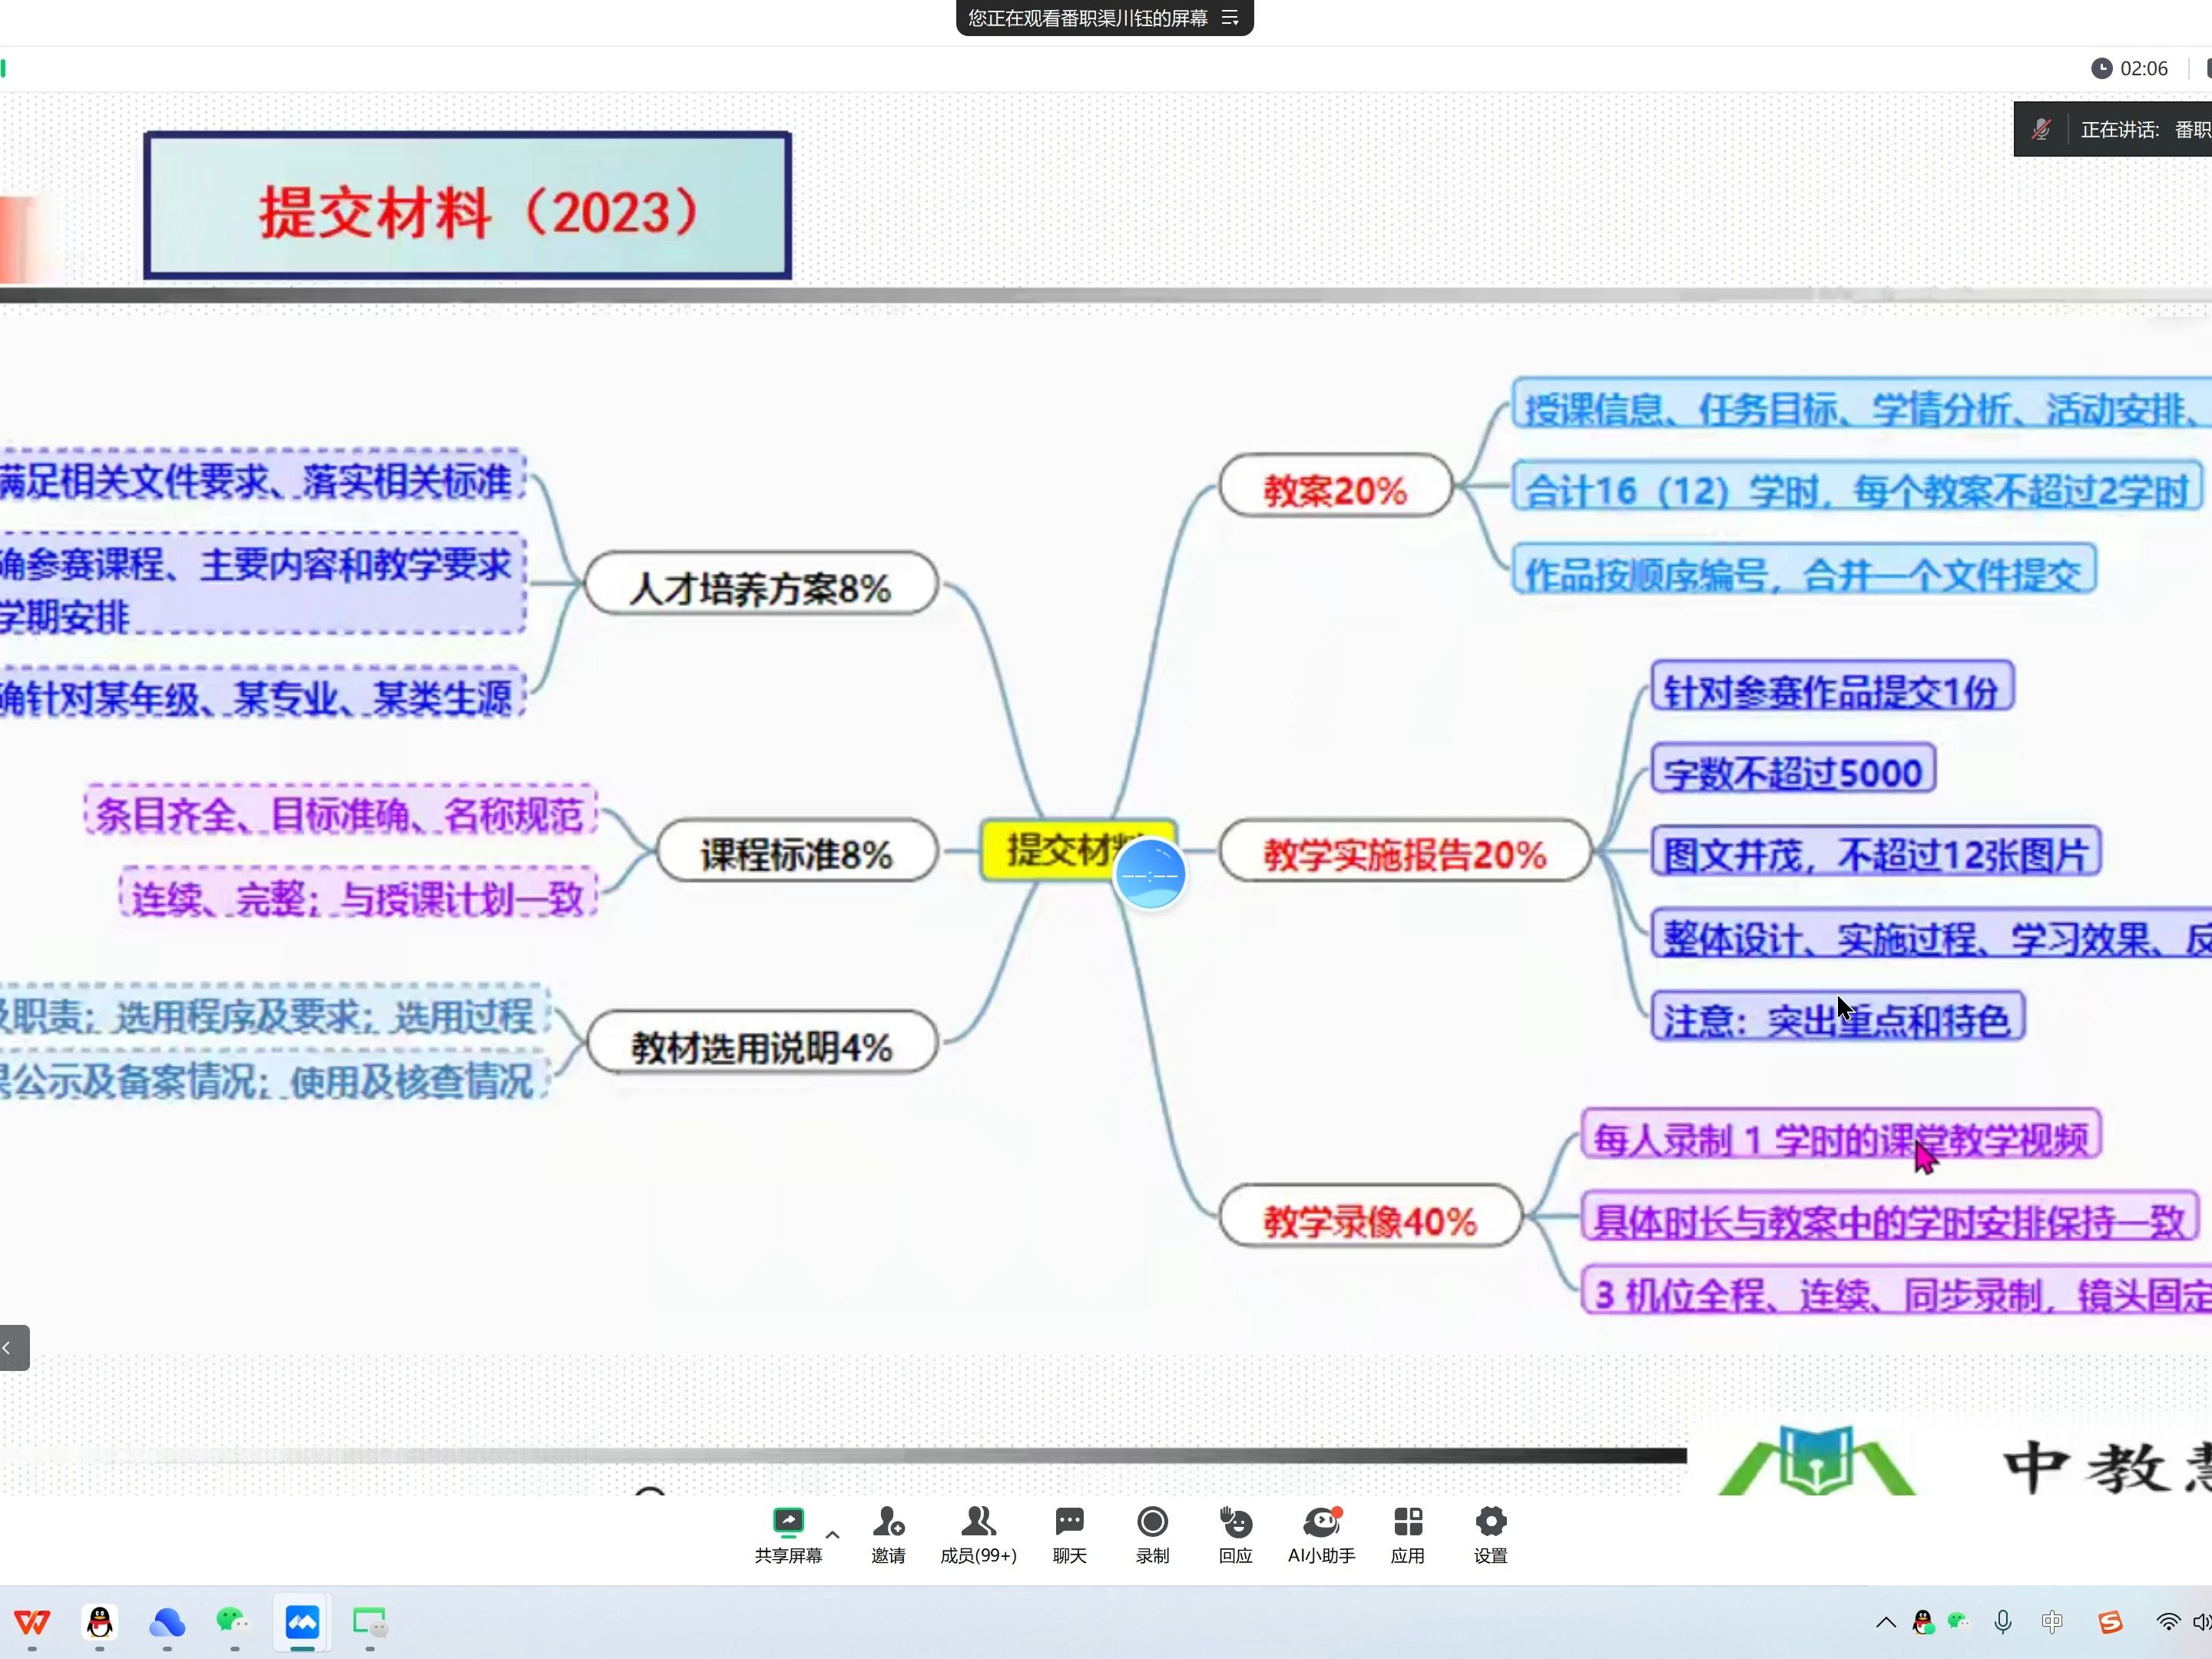
Task: Click the Sogou input tray icon
Action: (x=2110, y=1622)
